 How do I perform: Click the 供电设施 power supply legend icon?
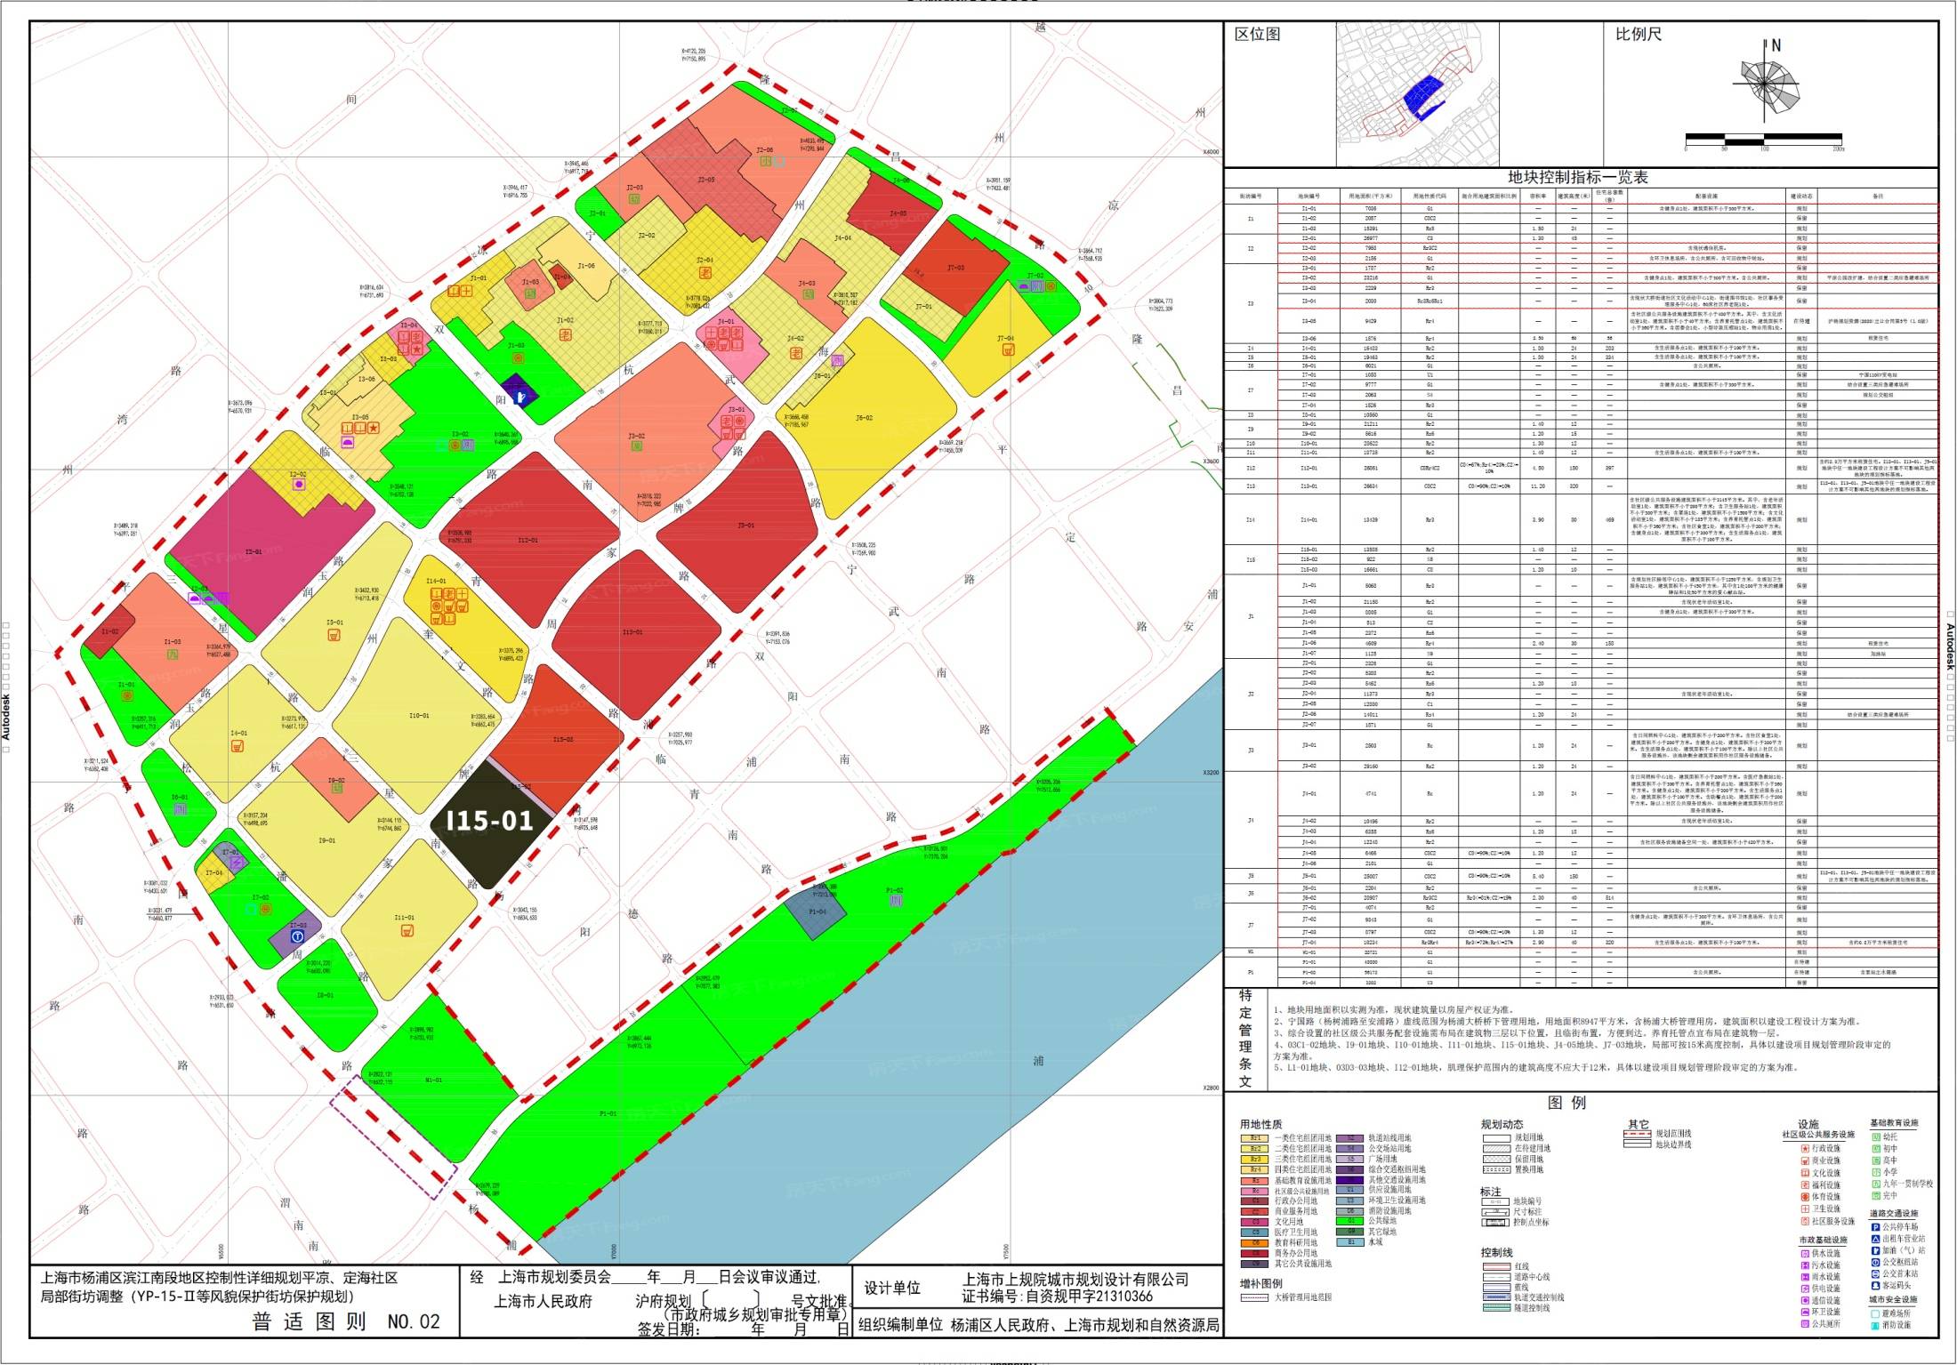1805,1289
